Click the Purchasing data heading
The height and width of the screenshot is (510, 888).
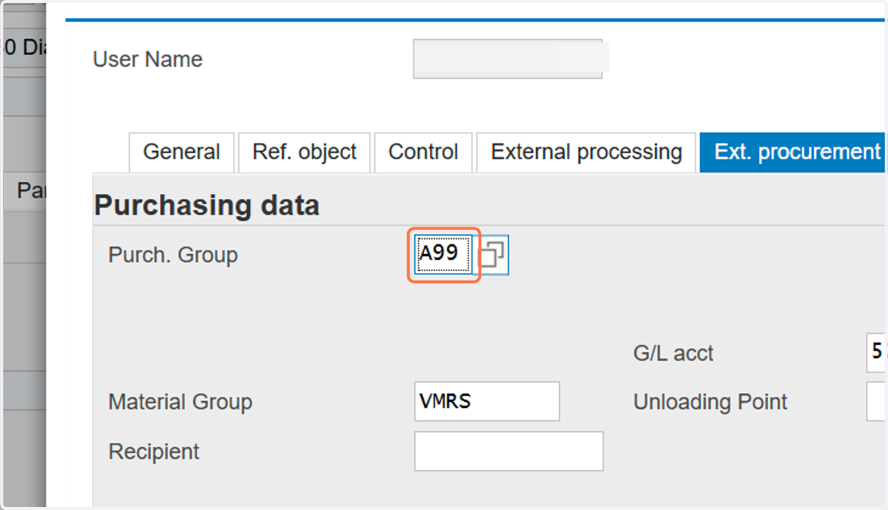click(x=206, y=205)
